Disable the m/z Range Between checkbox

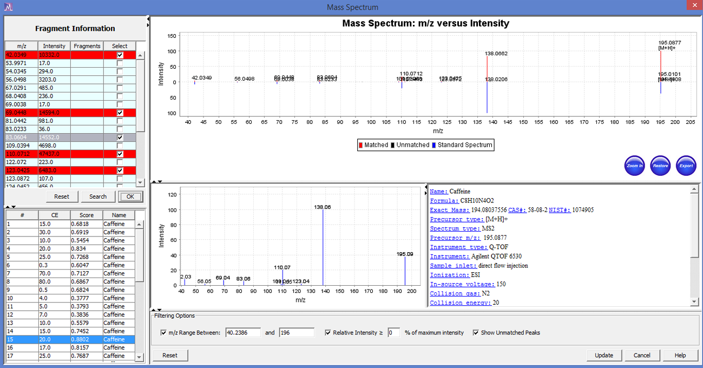(164, 333)
